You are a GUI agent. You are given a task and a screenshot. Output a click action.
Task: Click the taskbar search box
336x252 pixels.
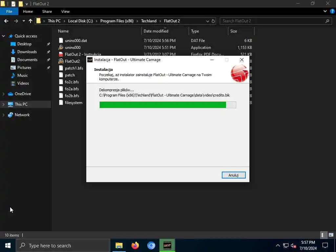pos(63,245)
